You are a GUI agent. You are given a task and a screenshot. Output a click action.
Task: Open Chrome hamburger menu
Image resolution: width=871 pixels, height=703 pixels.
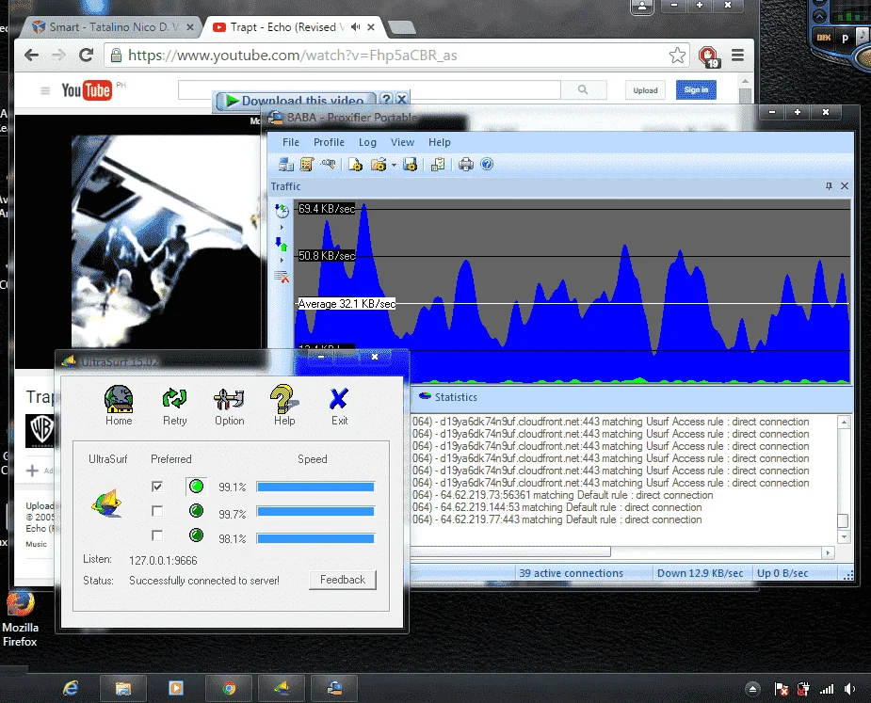[737, 55]
